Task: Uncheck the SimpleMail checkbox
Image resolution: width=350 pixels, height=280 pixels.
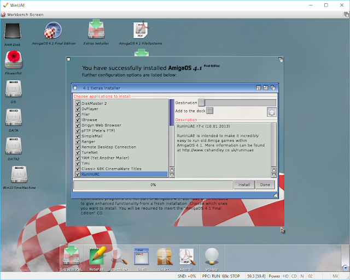Action: tap(78, 136)
